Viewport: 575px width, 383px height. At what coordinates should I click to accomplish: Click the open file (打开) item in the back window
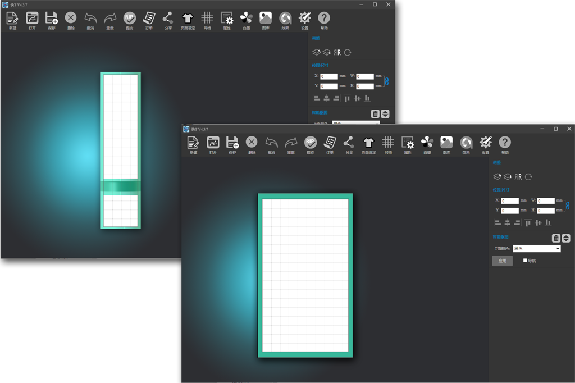click(32, 18)
